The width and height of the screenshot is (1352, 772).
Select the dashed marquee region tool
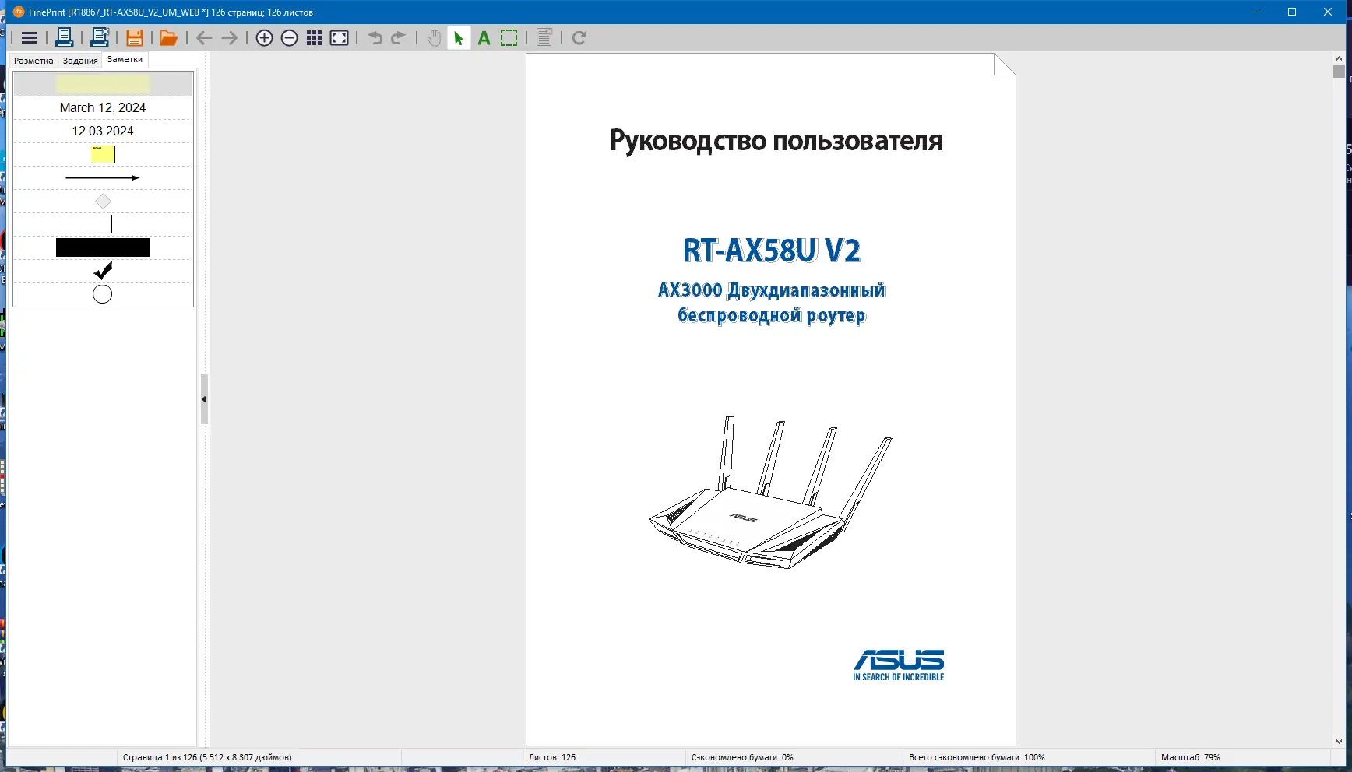tap(509, 38)
